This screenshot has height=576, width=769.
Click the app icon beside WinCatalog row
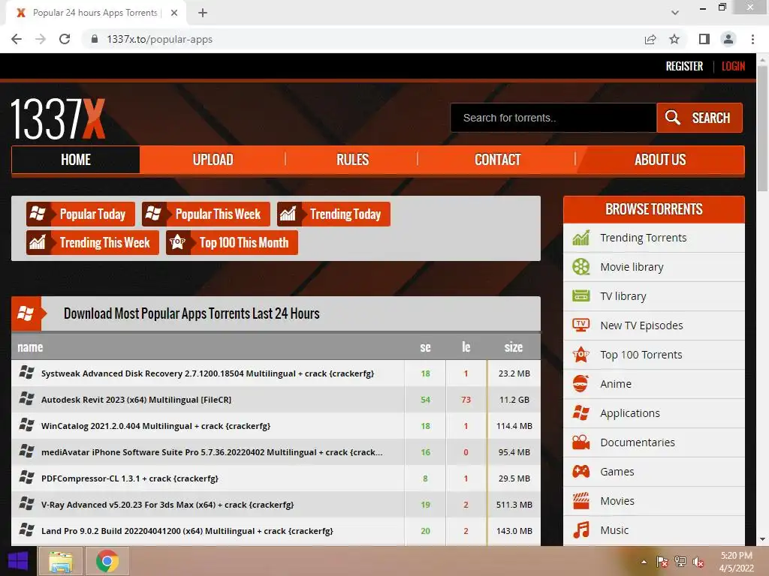click(x=26, y=424)
